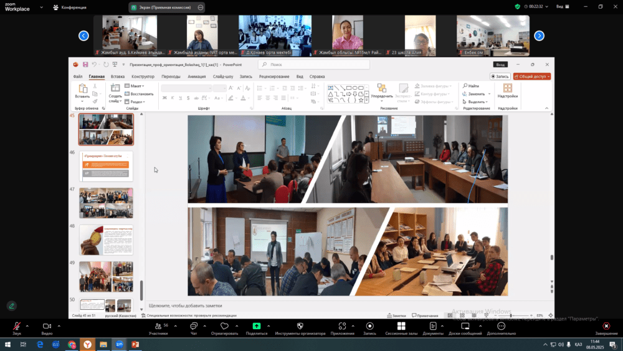Click the Redo icon in quick access toolbar
The height and width of the screenshot is (351, 623).
106,64
